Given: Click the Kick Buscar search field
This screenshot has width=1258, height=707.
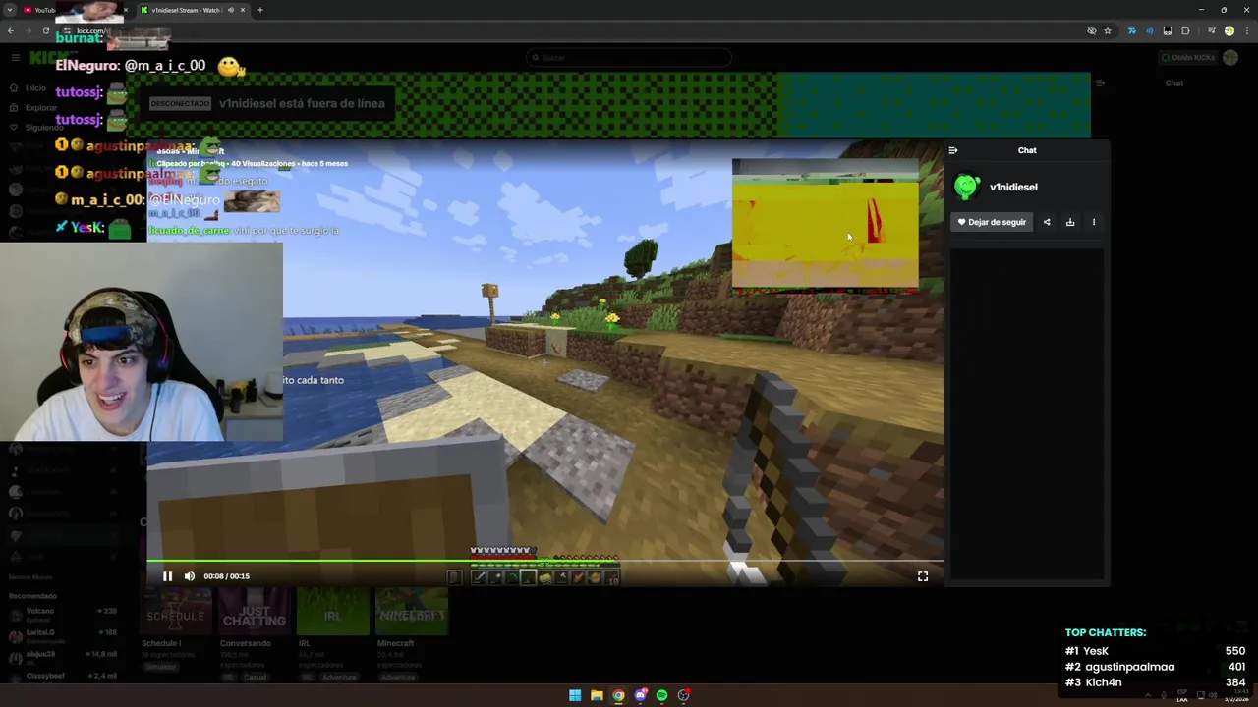Looking at the screenshot, I should coord(629,57).
